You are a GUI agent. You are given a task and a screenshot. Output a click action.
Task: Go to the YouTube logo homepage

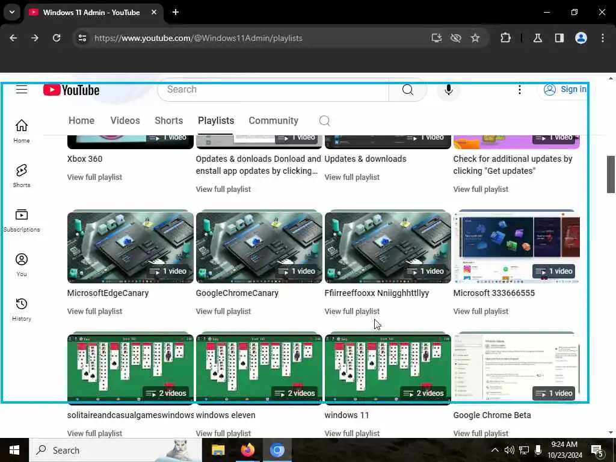[x=72, y=90]
